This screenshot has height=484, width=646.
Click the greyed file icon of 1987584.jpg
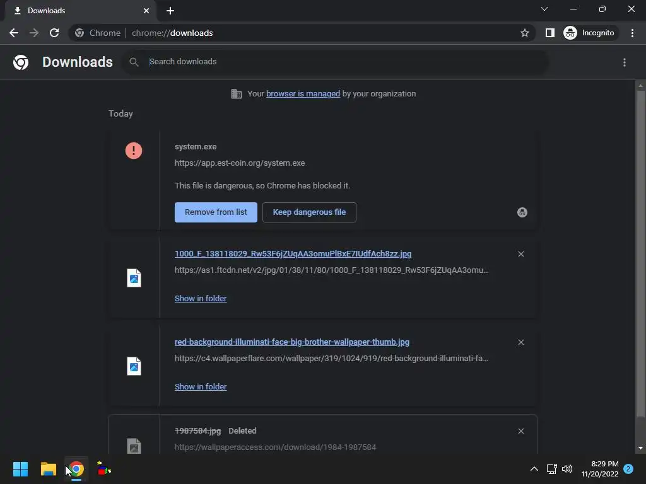point(134,446)
